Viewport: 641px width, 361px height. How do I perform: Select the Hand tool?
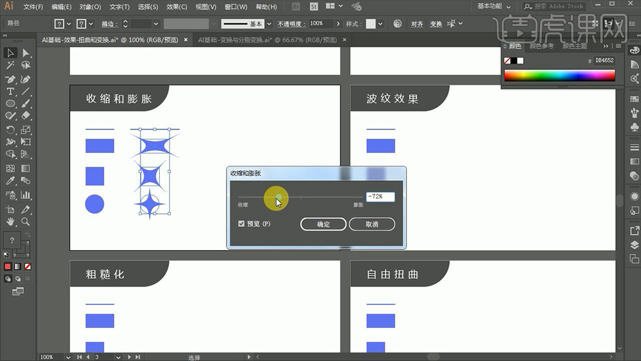point(10,222)
